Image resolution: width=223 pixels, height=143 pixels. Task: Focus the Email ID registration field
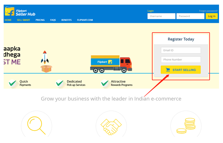[x=181, y=50]
